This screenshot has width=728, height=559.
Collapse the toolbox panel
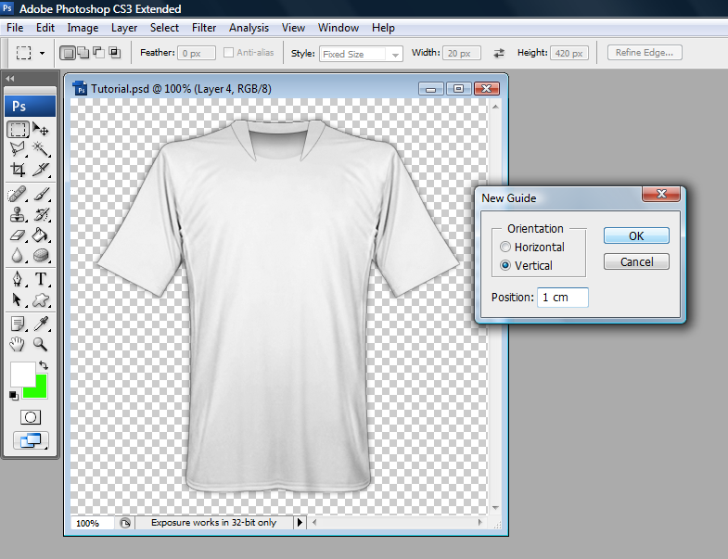click(10, 79)
